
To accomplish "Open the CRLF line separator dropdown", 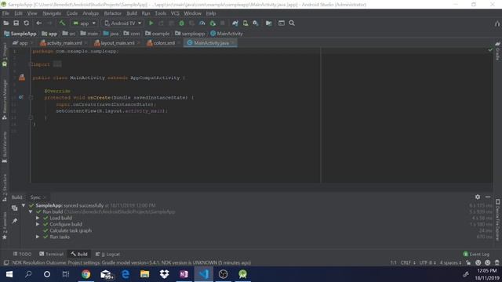I will (x=408, y=263).
